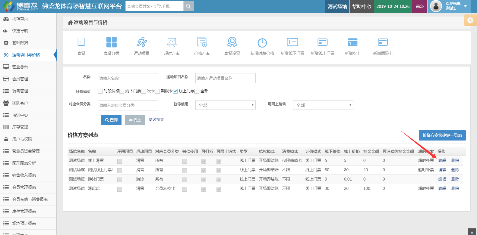Open 场地预订报表 sidebar menu
This screenshot has height=235, width=477.
(28, 223)
